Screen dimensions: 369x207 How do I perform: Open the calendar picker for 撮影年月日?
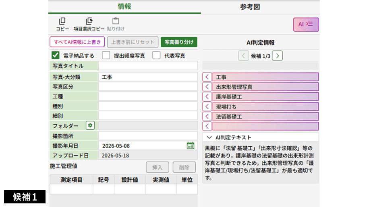[191, 146]
